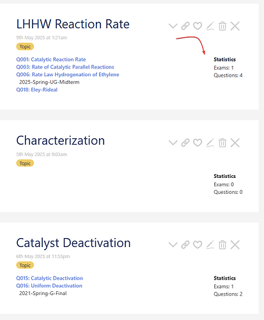Open pencil edit on Catalyst Deactivation
This screenshot has width=264, height=320.
210,244
